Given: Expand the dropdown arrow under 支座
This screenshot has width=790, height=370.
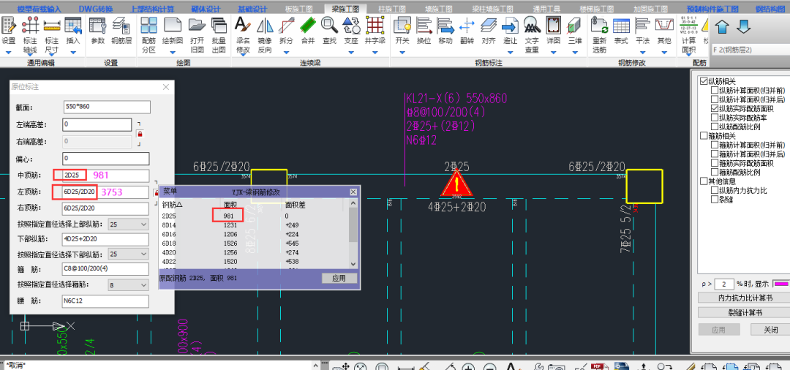Looking at the screenshot, I should (350, 52).
